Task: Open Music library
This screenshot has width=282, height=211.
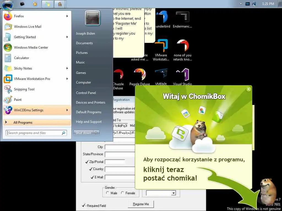Action: pyautogui.click(x=80, y=62)
